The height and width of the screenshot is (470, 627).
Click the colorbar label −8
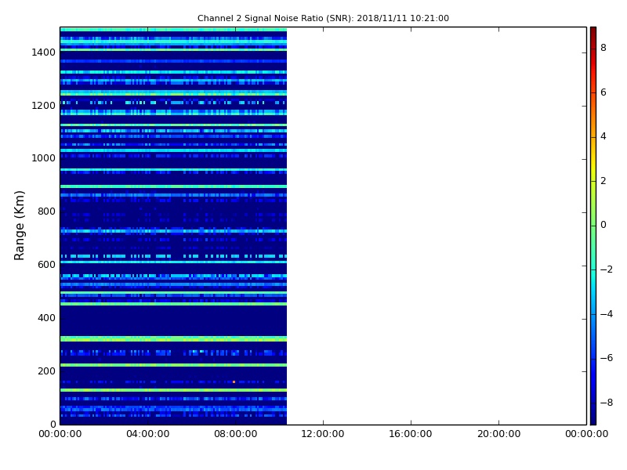click(607, 403)
